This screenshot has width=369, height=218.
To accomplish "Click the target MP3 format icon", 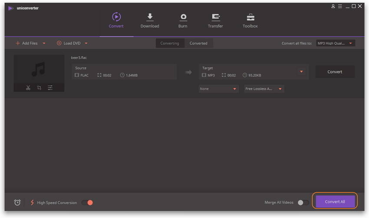I will point(204,75).
